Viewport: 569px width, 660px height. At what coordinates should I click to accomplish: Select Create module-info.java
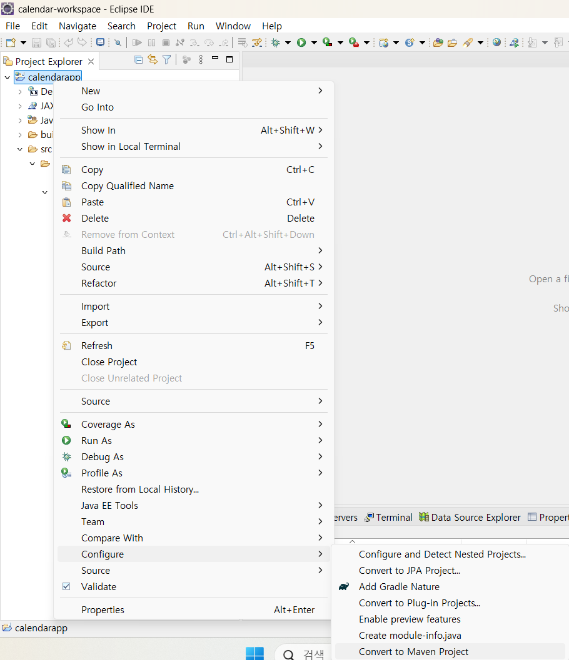click(450, 636)
